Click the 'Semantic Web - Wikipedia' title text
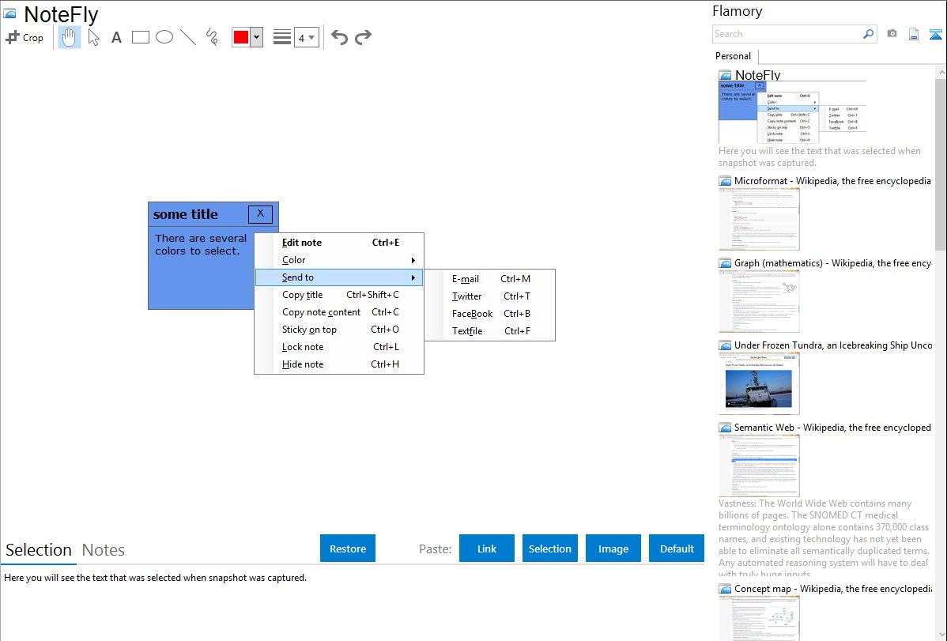 pyautogui.click(x=832, y=428)
